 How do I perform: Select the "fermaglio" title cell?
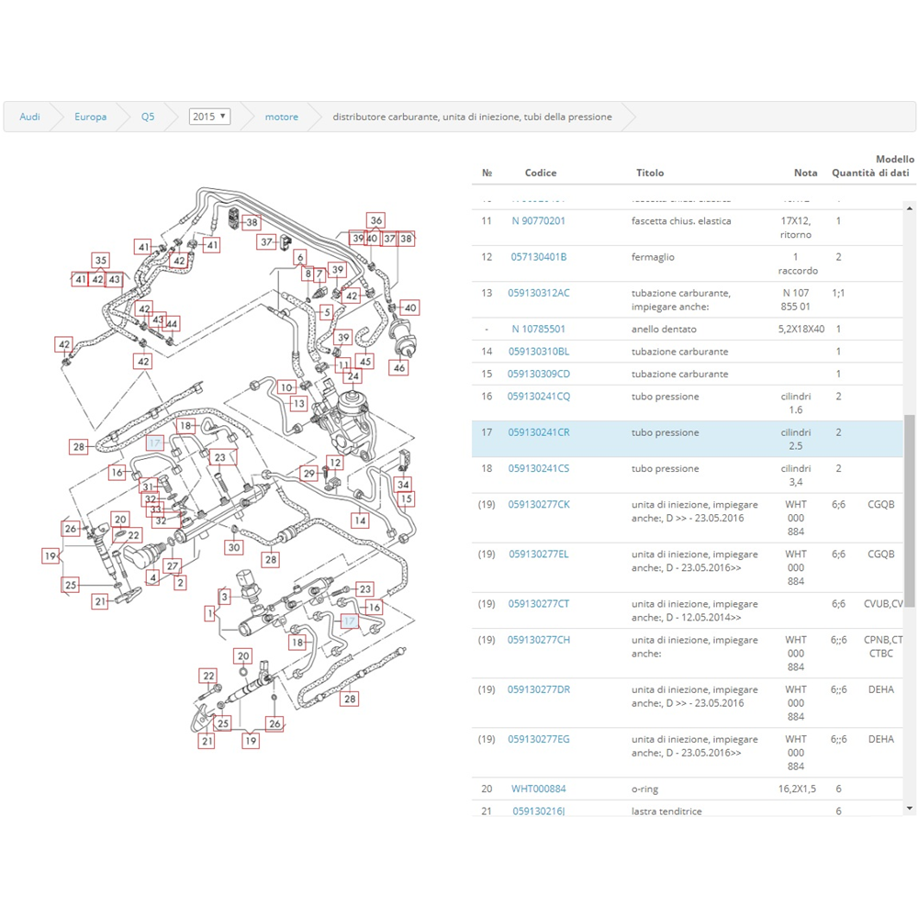[653, 257]
